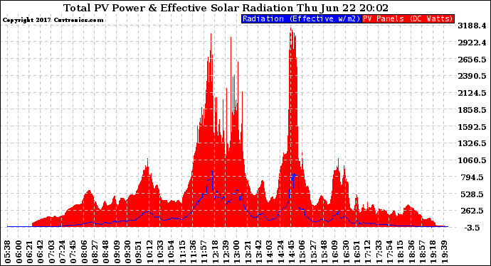Click the 08:06 time label
This screenshot has height=266, width=491.
(x=84, y=252)
